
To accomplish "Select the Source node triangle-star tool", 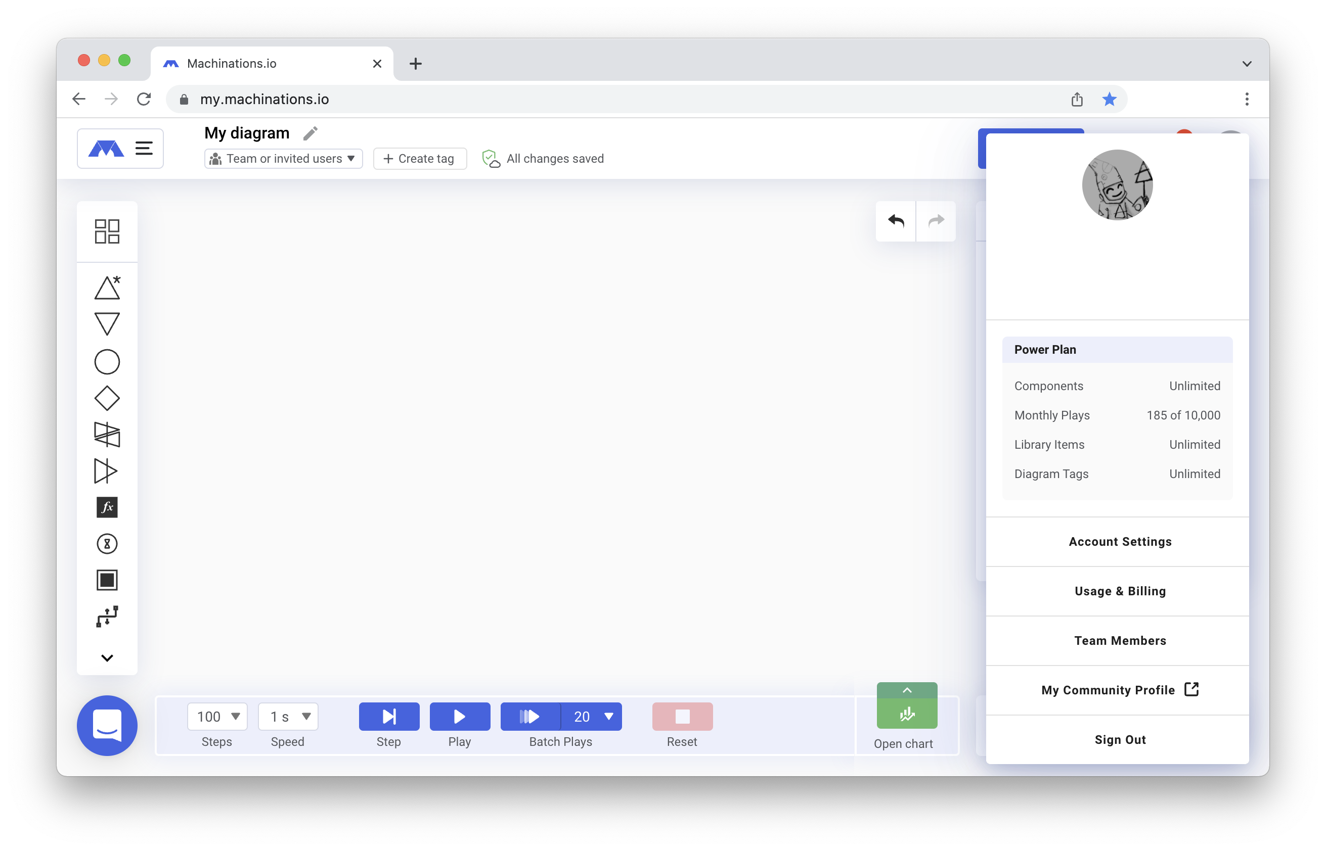I will click(107, 288).
